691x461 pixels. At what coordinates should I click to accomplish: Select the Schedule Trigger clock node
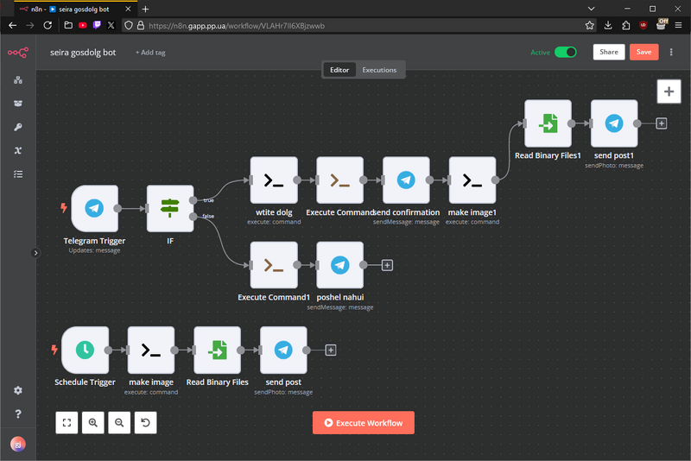point(85,350)
